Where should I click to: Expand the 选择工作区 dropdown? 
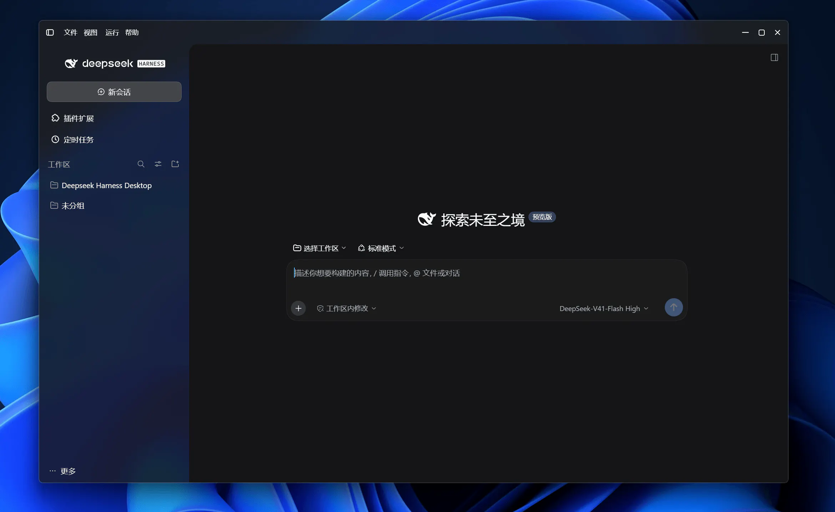pos(320,248)
